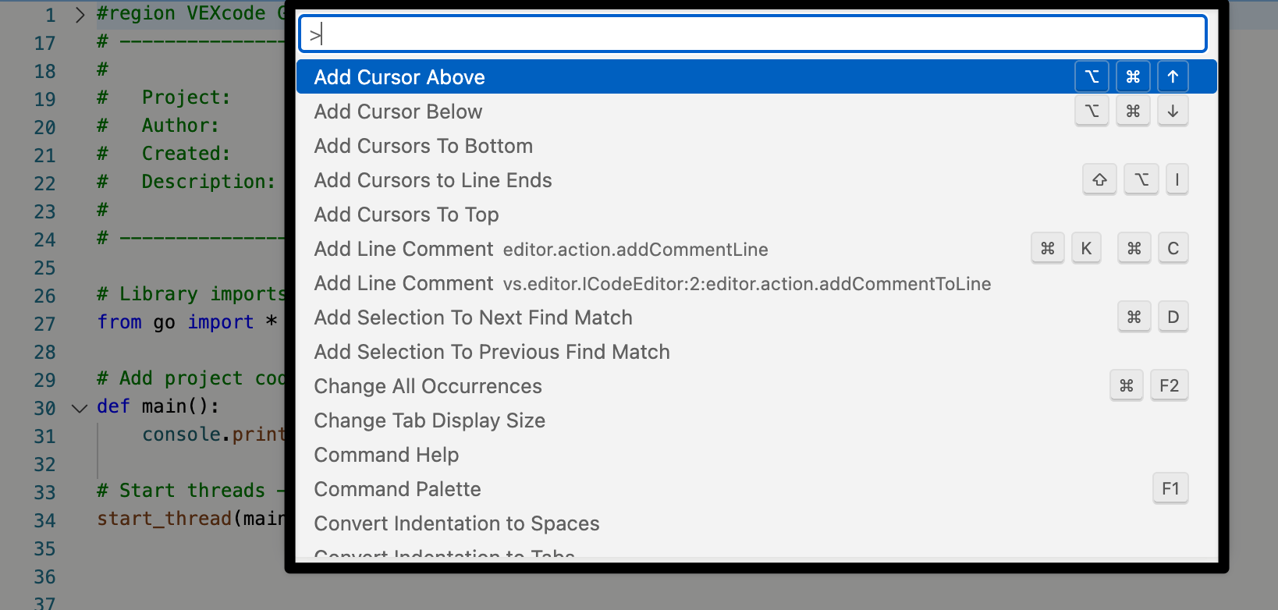Click the Option key badge beside Add Cursor Below
The width and height of the screenshot is (1278, 610).
pyautogui.click(x=1092, y=111)
